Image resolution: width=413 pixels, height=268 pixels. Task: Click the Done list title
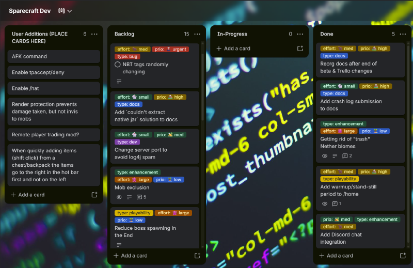pyautogui.click(x=327, y=34)
